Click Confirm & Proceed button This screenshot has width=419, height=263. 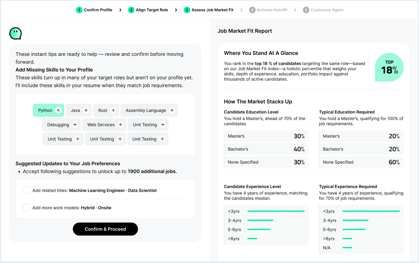pos(105,229)
